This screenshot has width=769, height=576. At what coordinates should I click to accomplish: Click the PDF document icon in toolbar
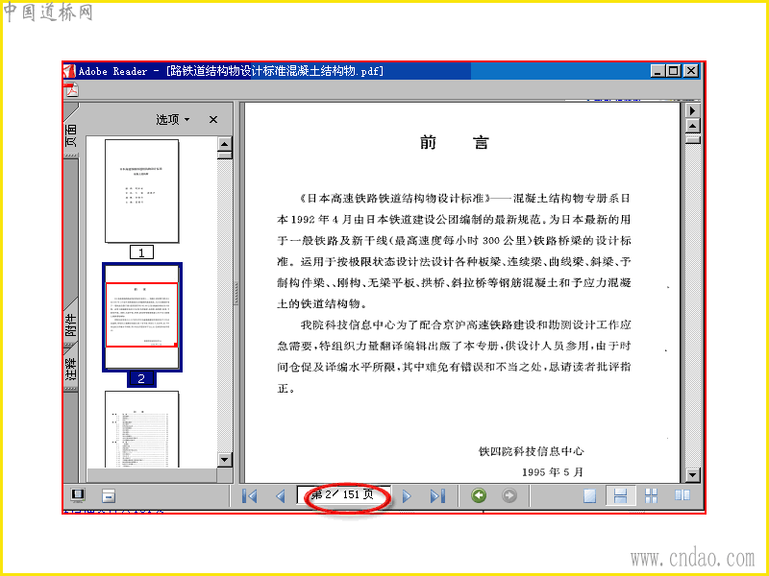(x=71, y=89)
